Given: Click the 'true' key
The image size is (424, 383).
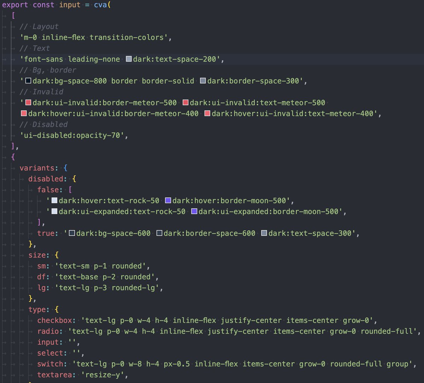Looking at the screenshot, I should 46,233.
